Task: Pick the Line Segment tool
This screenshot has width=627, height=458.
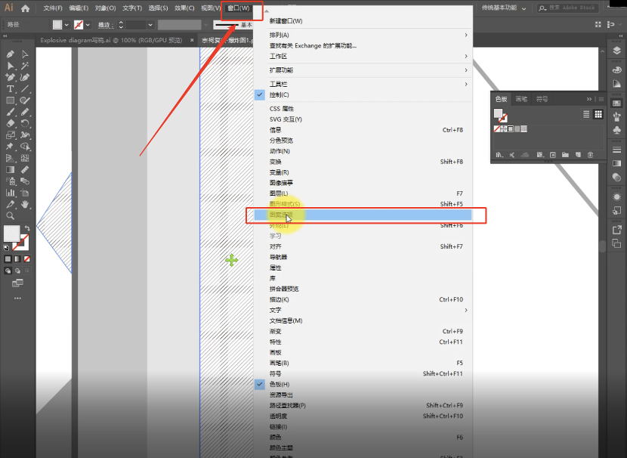Action: coord(25,88)
